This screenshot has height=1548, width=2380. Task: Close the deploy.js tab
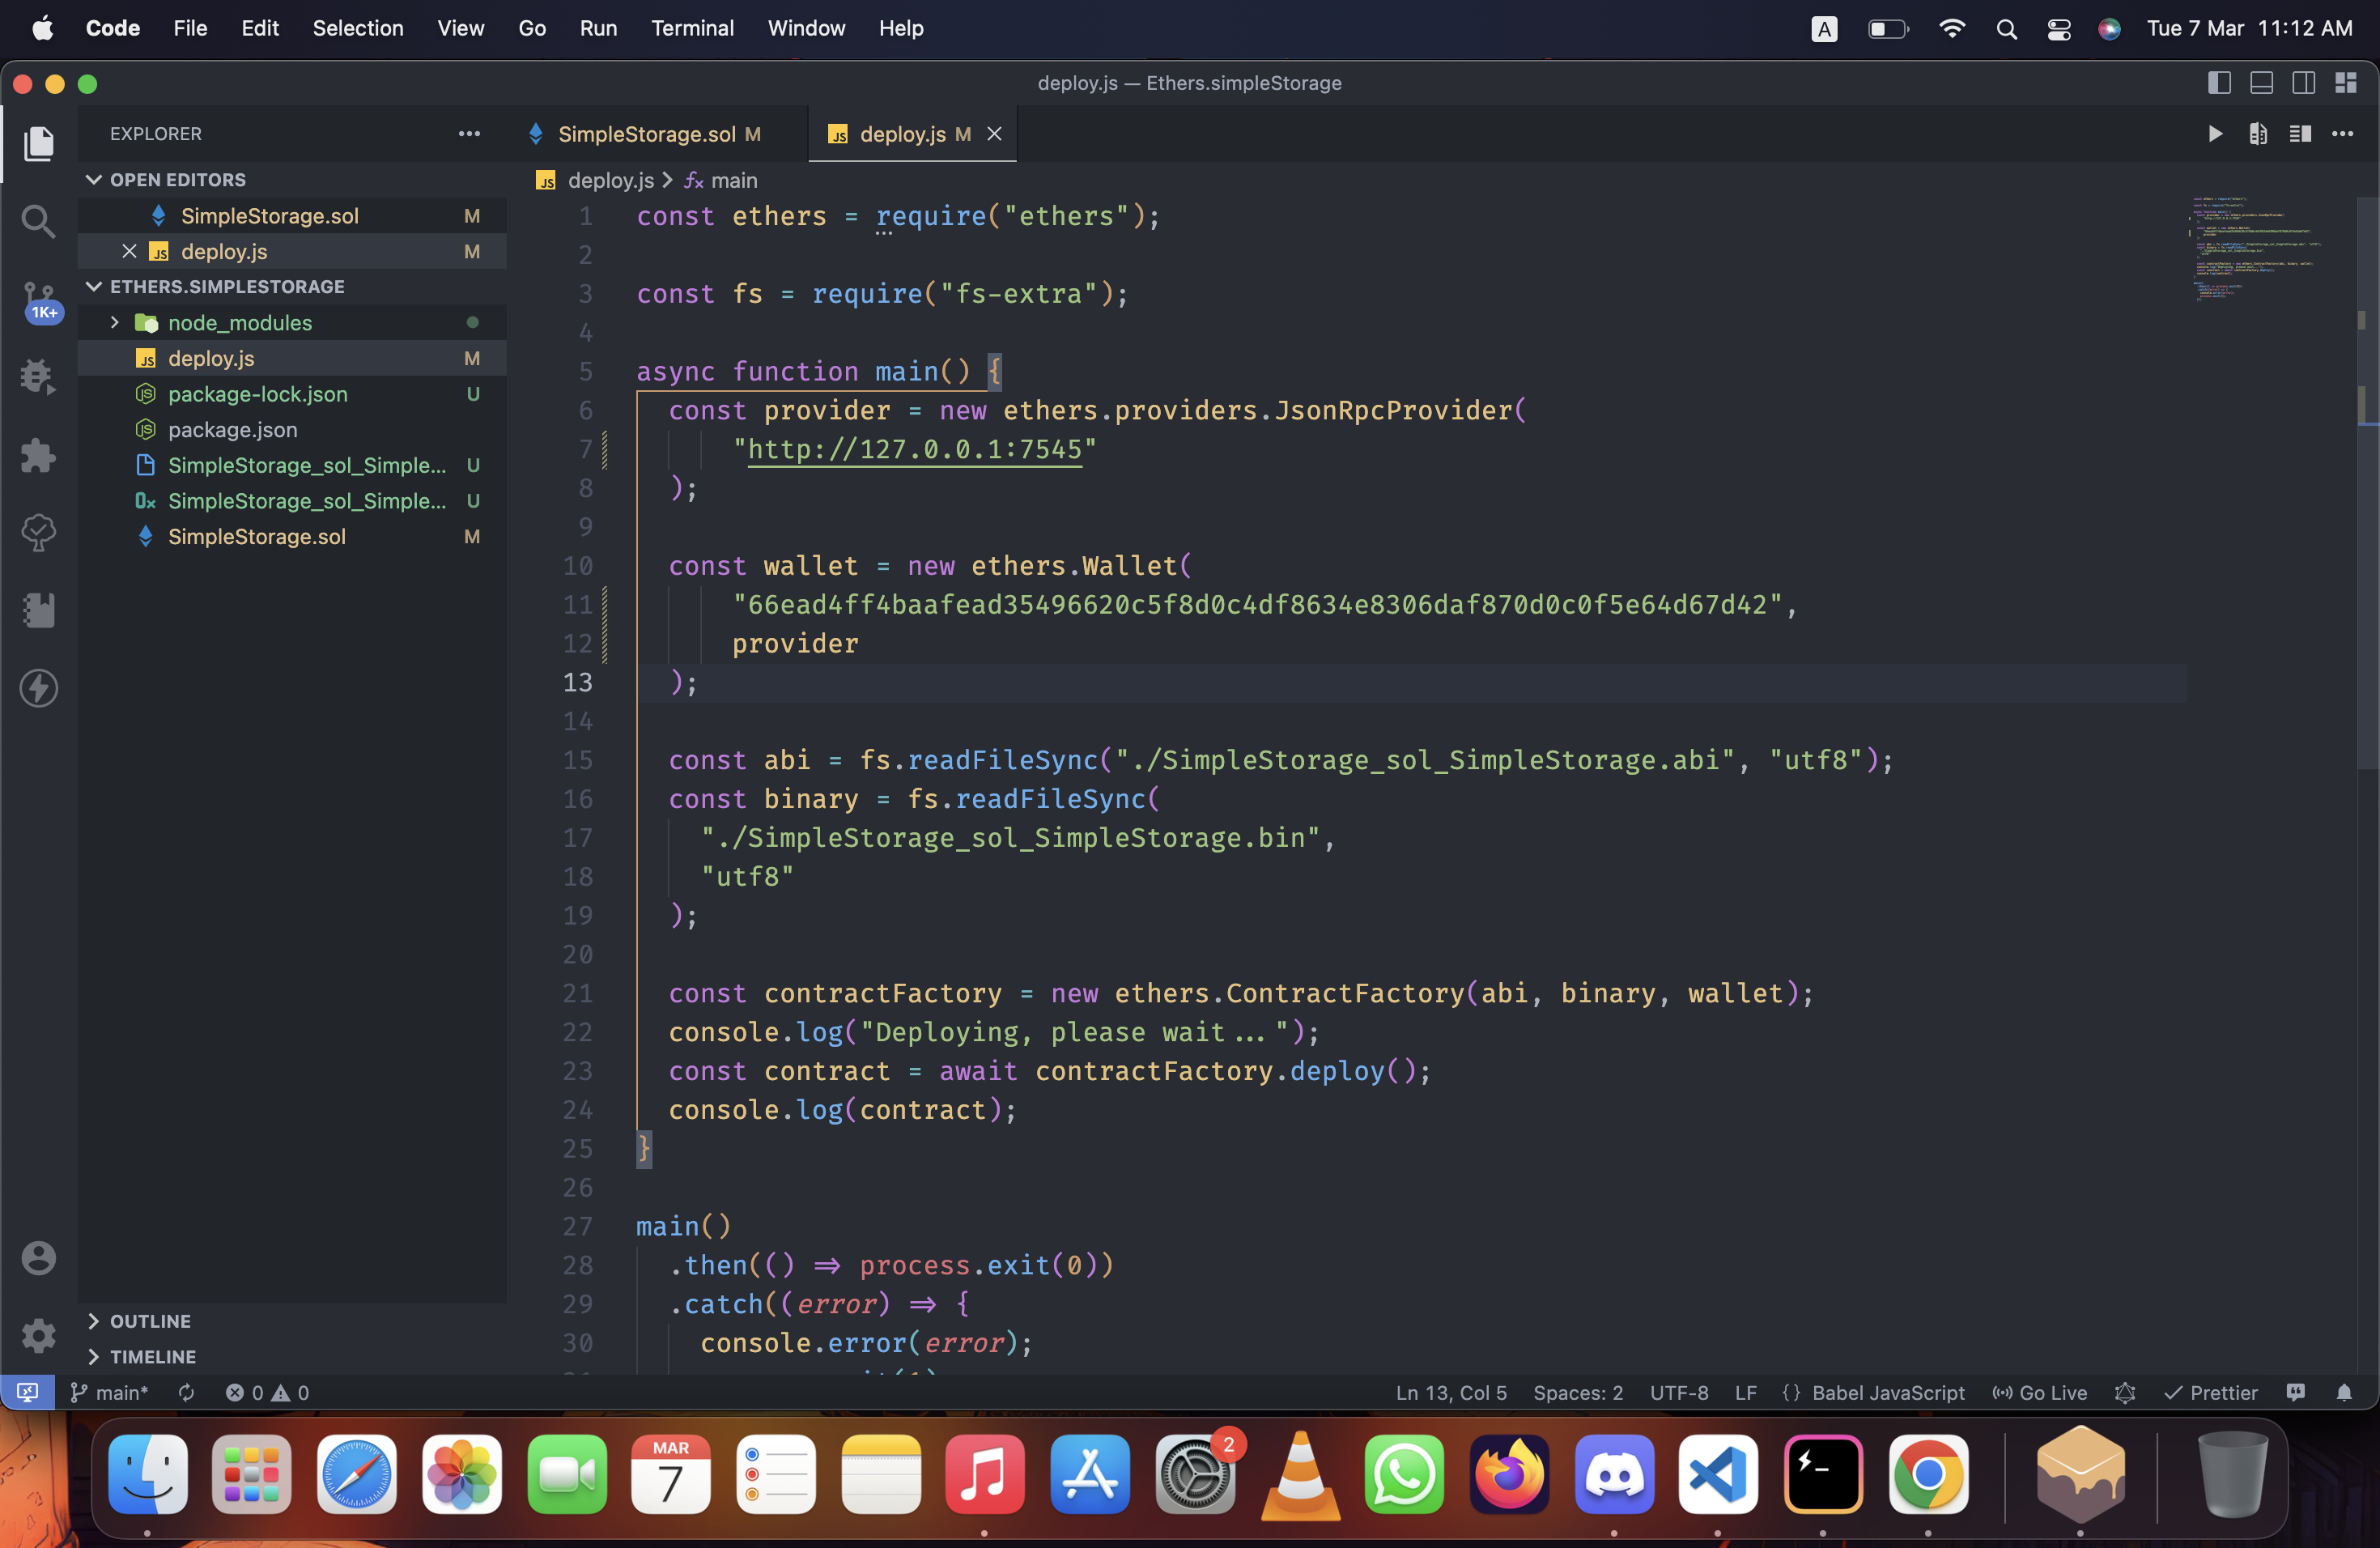pyautogui.click(x=994, y=134)
